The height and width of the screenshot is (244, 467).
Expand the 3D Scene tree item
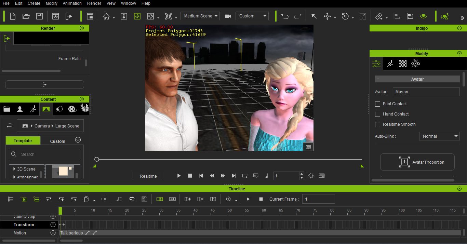(15, 169)
